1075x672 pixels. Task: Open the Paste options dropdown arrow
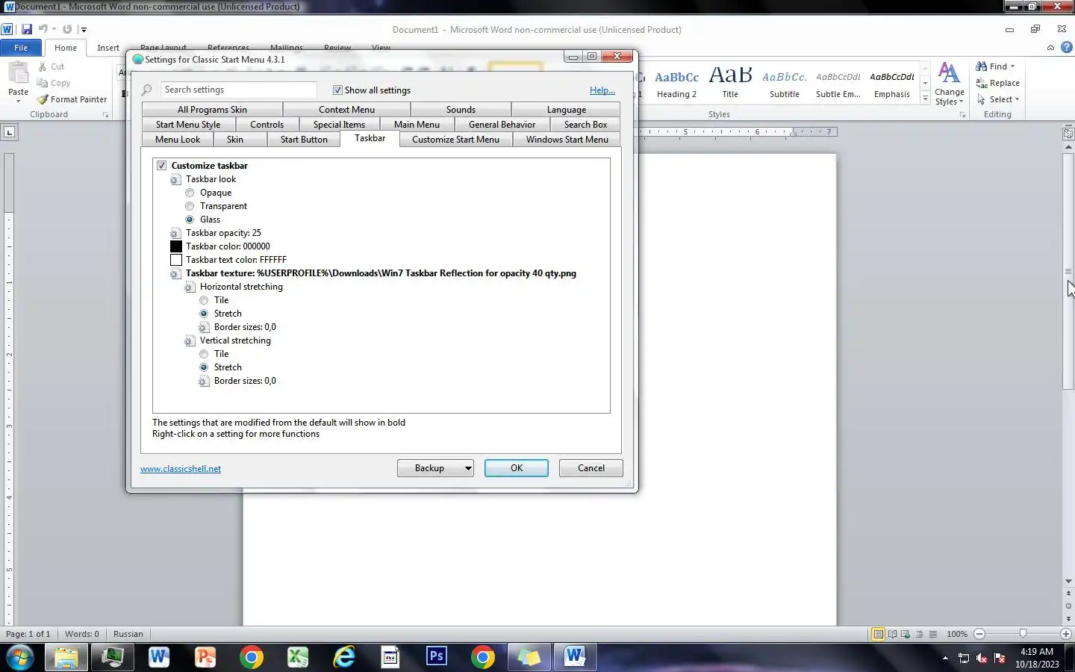(x=18, y=102)
